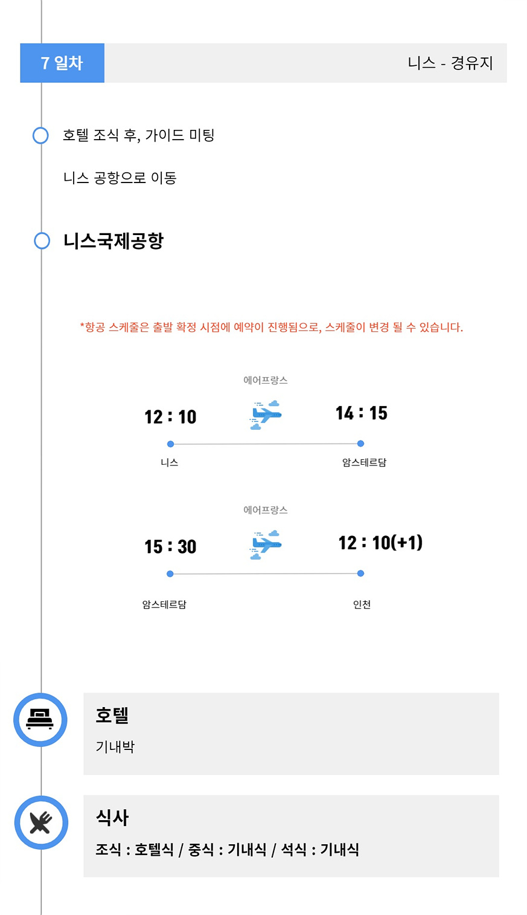Click the airplane icon for 니스–암스테르담 flight
The image size is (527, 915).
[x=266, y=415]
